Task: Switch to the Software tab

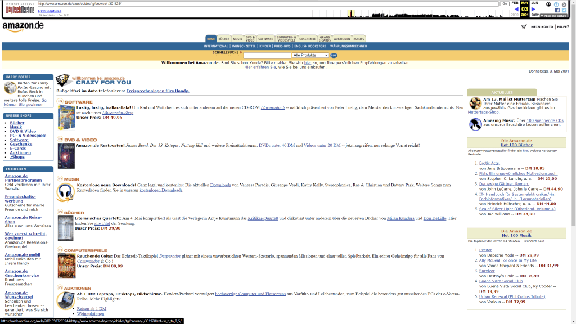Action: coord(265,39)
